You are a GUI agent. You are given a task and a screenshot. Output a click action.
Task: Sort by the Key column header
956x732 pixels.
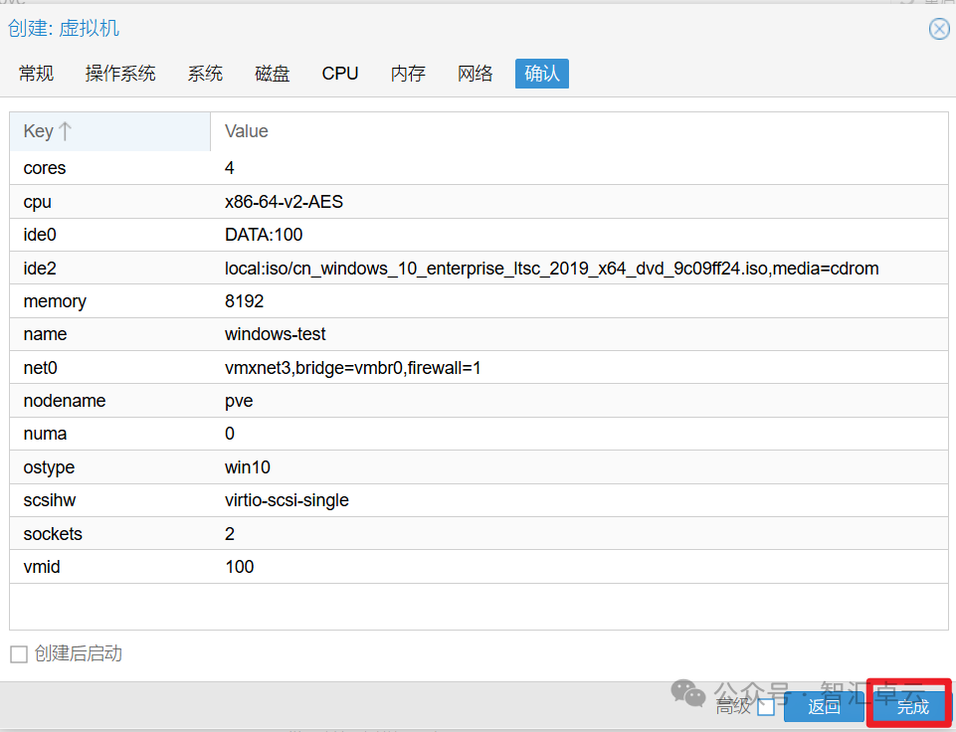tap(109, 131)
